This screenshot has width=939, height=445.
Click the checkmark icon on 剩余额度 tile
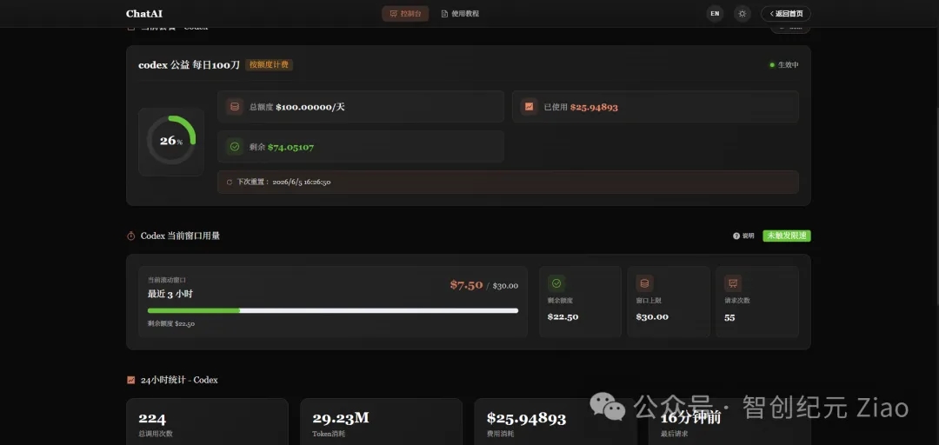tap(556, 283)
